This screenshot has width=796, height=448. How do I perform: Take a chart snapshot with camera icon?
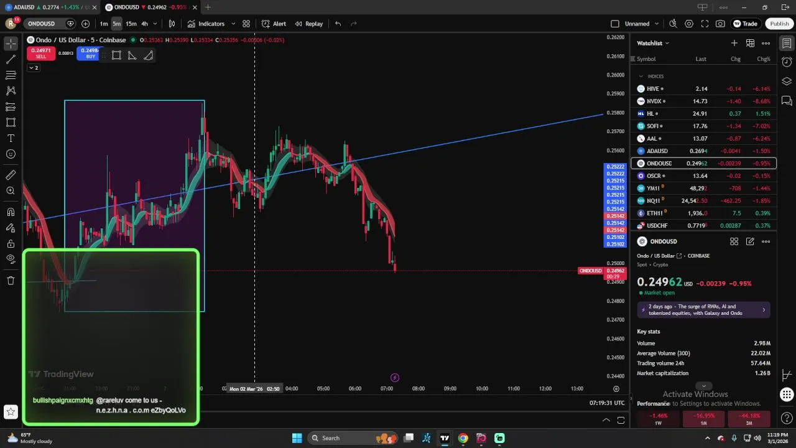point(720,24)
